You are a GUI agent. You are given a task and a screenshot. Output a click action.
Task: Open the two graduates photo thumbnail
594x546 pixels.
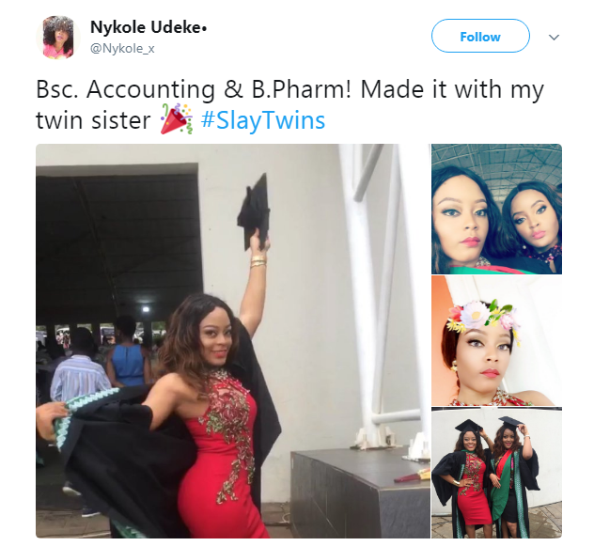click(x=496, y=473)
